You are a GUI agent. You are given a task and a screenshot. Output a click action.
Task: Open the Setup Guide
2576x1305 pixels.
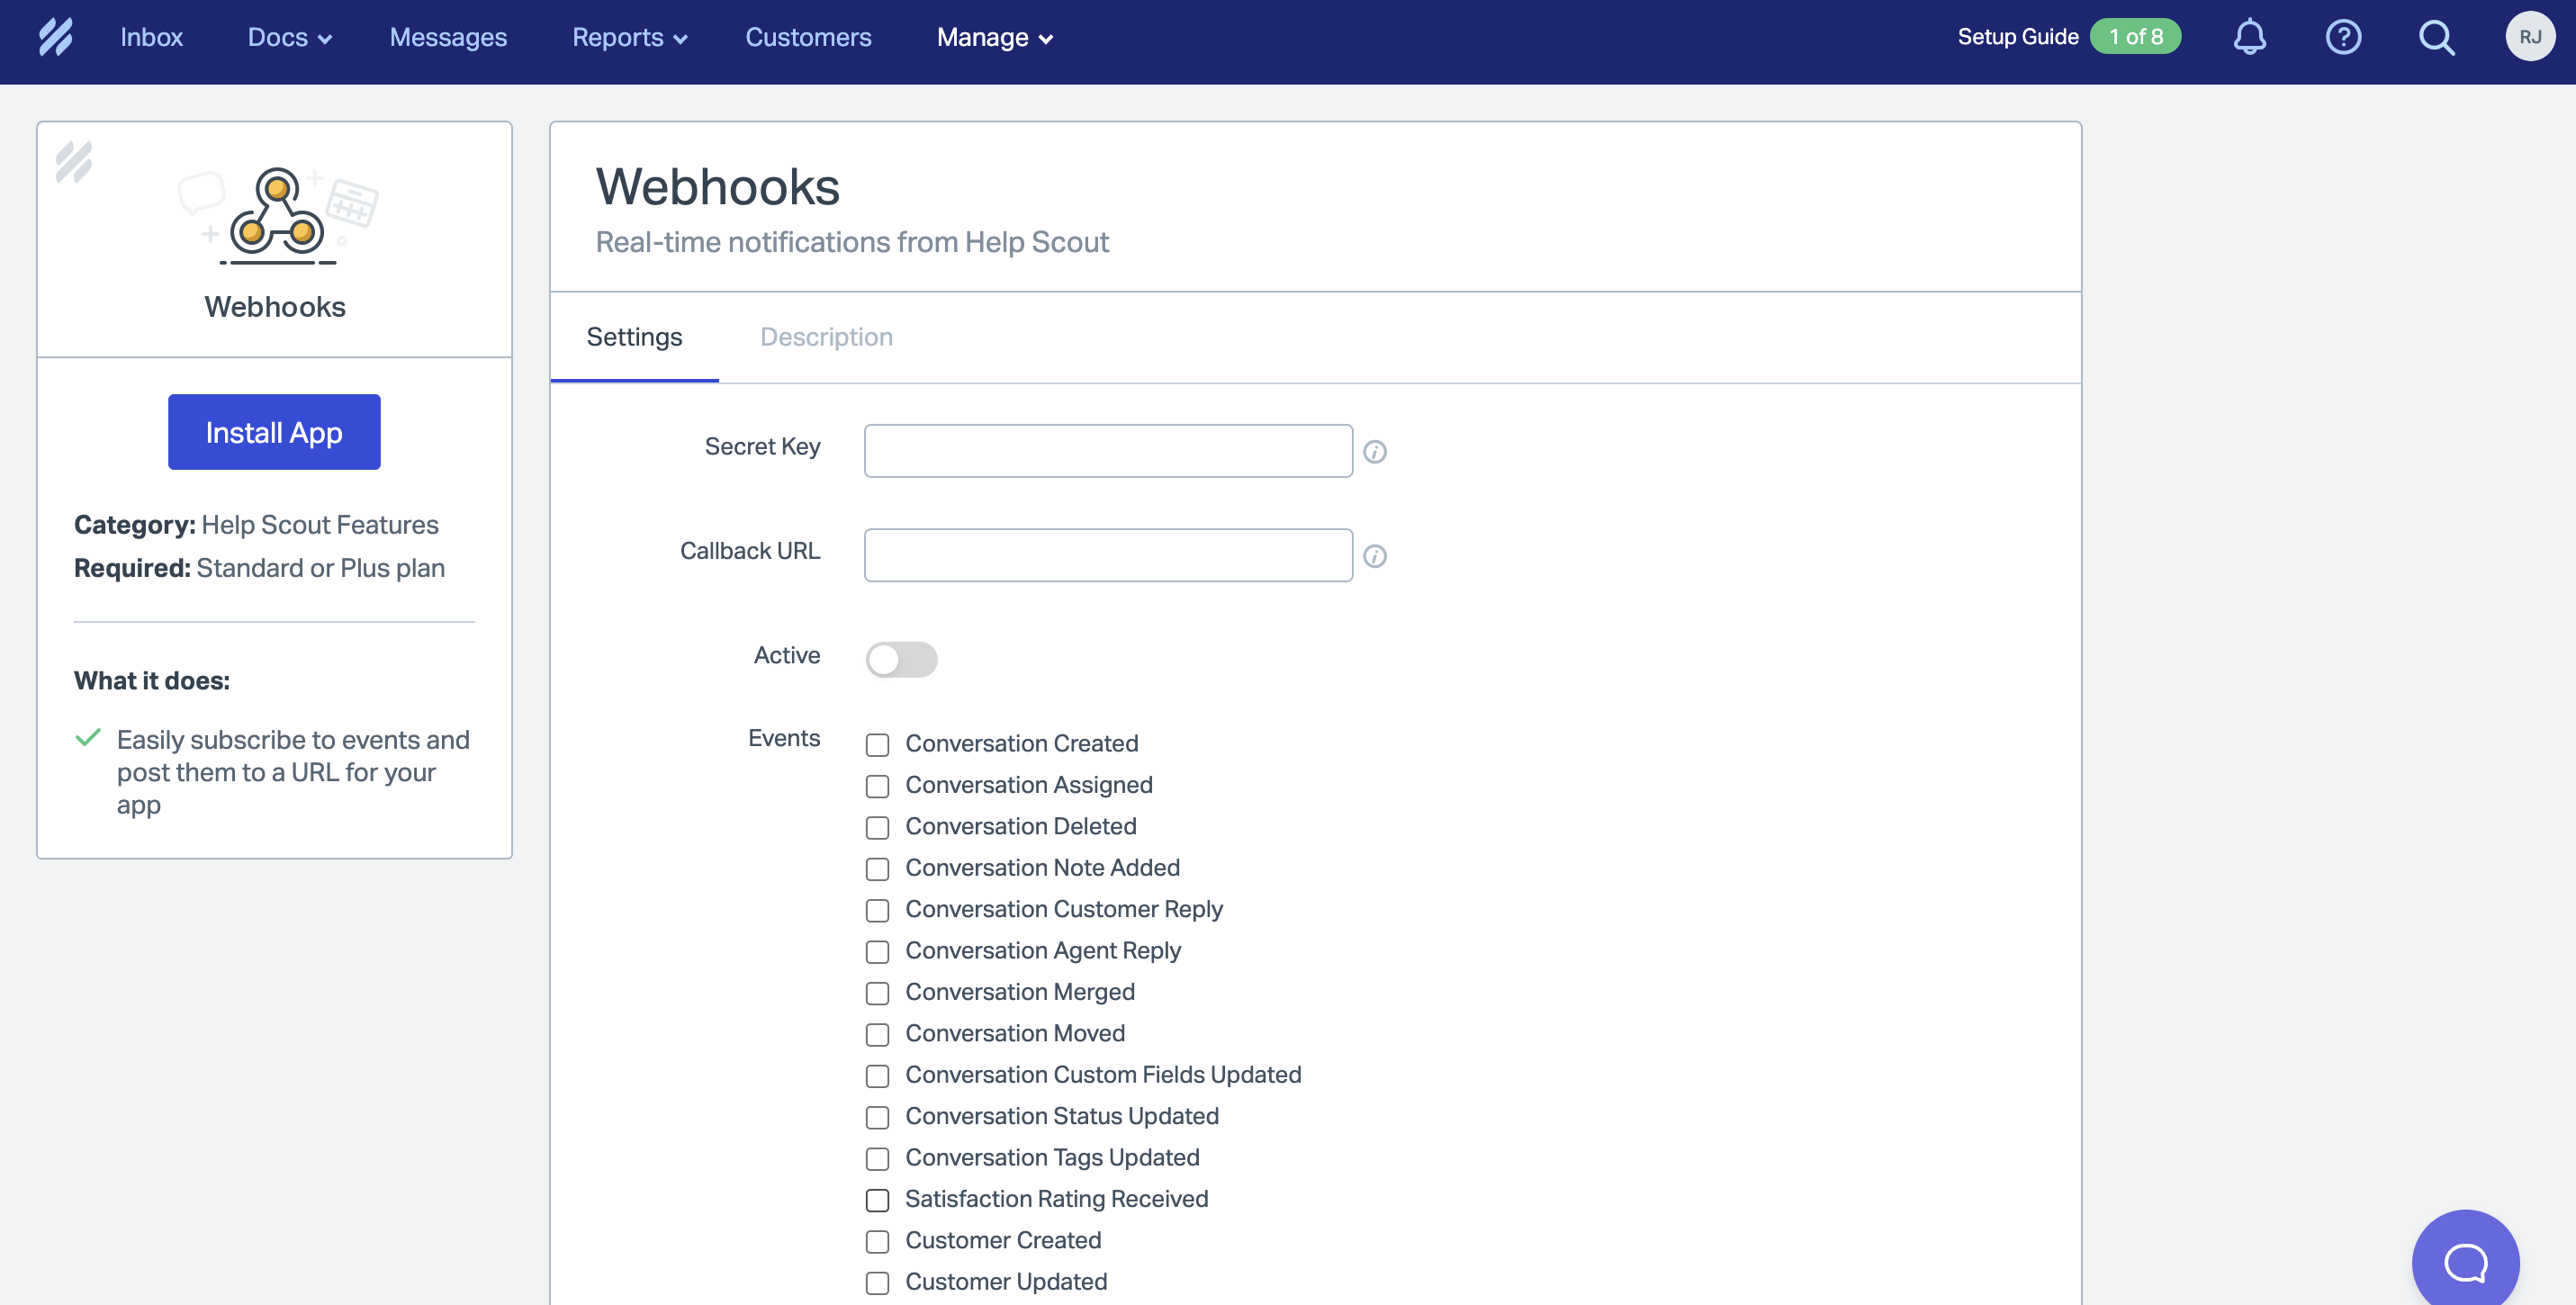click(x=2018, y=36)
